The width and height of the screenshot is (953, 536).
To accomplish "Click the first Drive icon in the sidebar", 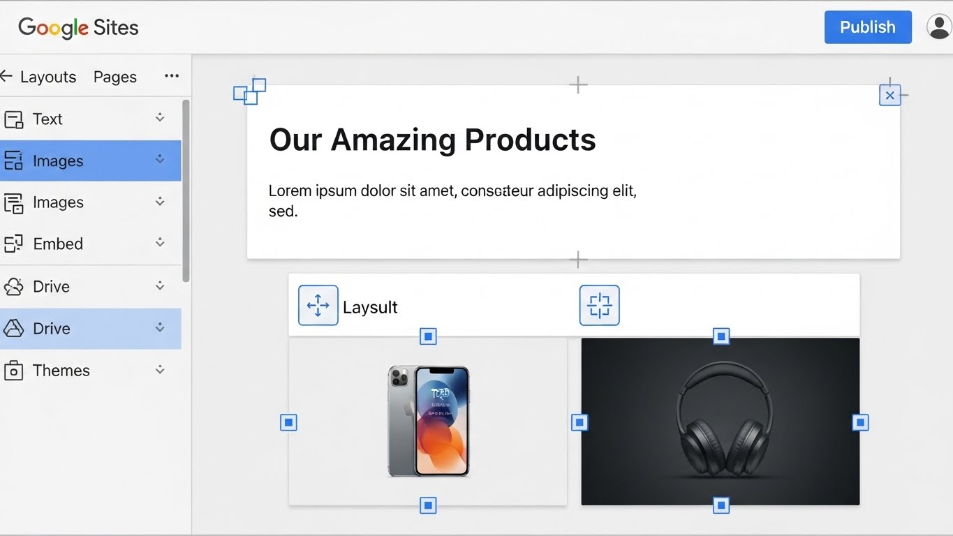I will [15, 286].
